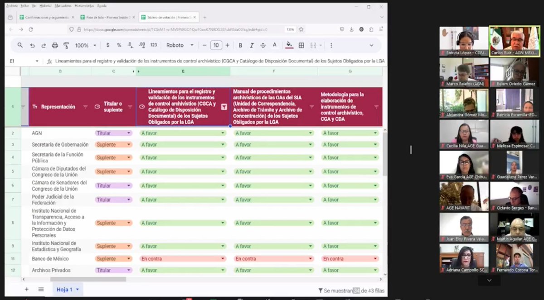Click the font size field showing 10
This screenshot has height=300, width=544.
pos(216,45)
